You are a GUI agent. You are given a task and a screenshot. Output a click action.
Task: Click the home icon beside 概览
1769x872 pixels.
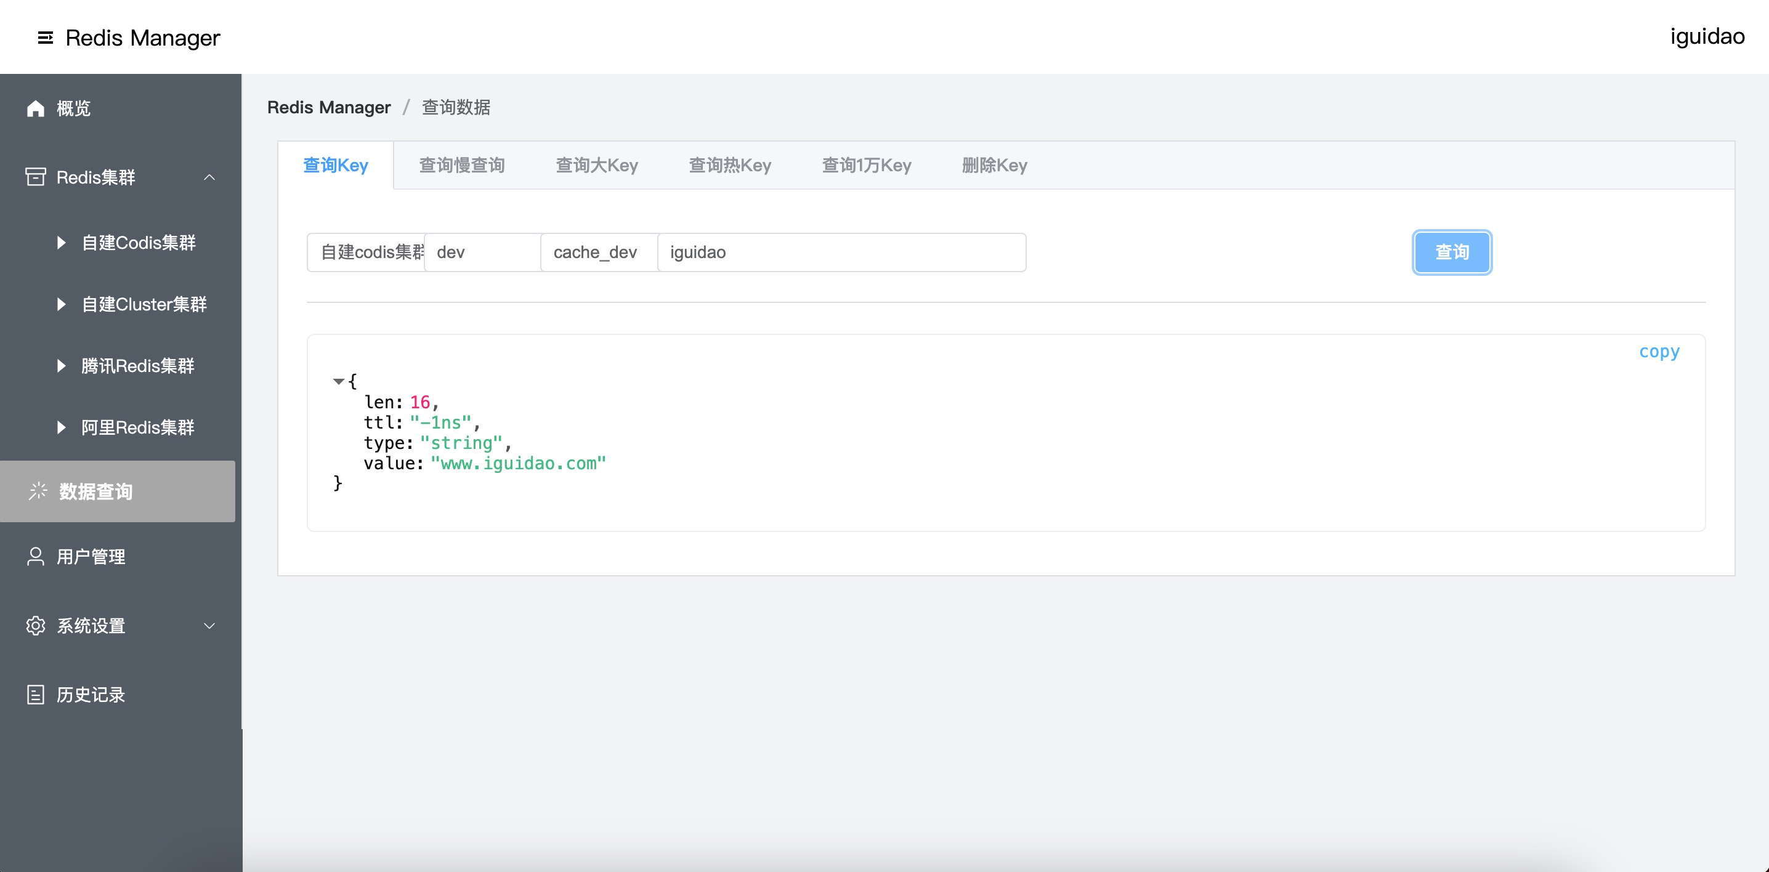36,108
